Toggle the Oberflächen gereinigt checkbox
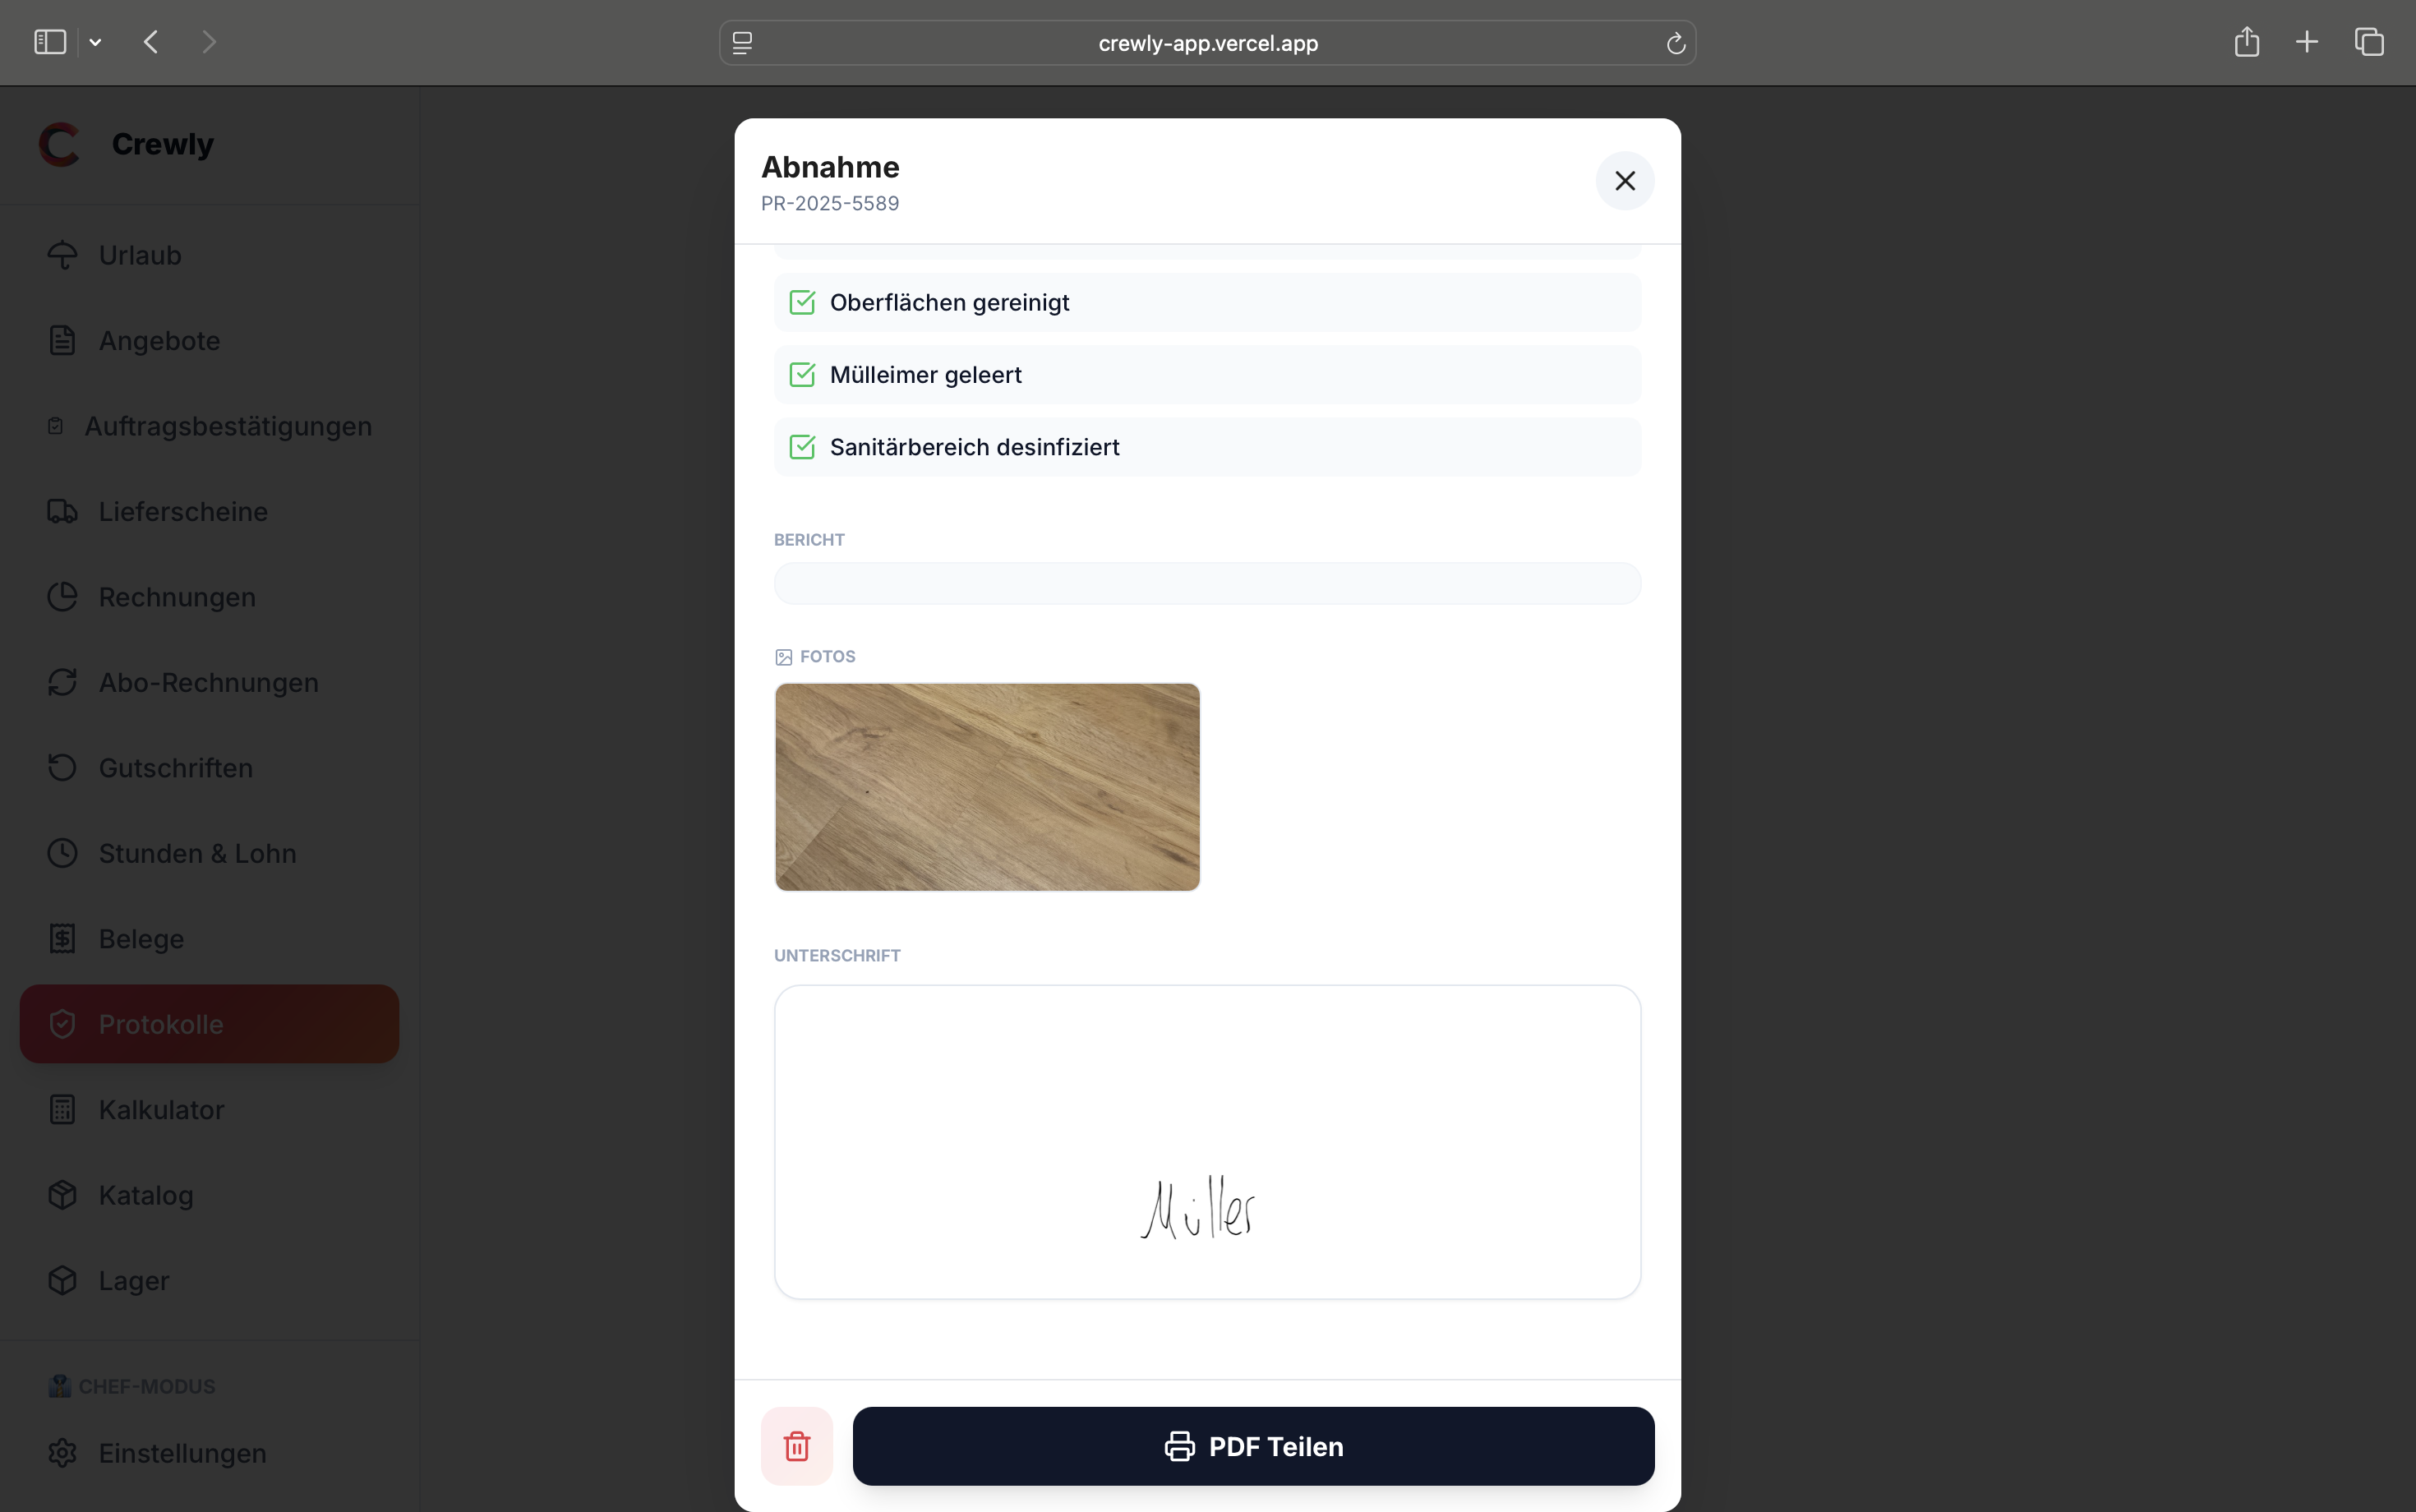Screen dimensions: 2416x1512 coord(802,302)
